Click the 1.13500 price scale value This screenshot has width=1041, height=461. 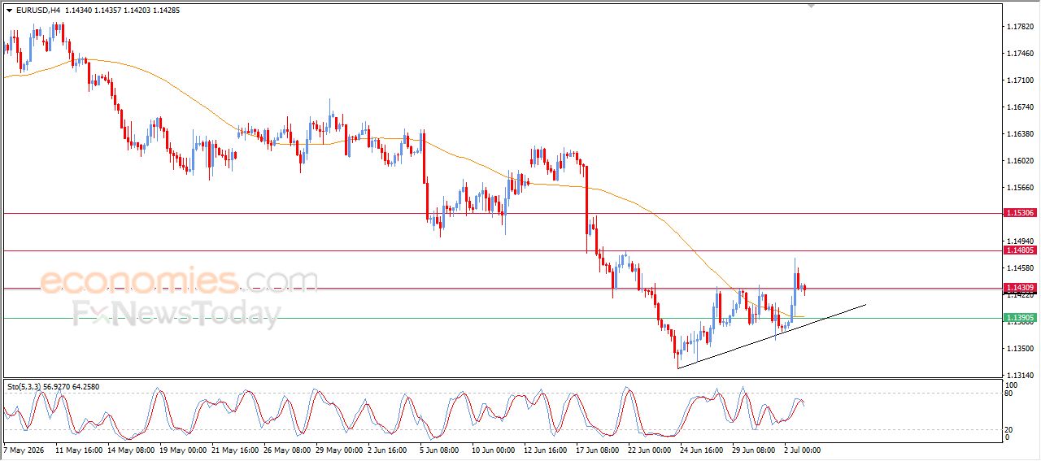point(1018,349)
